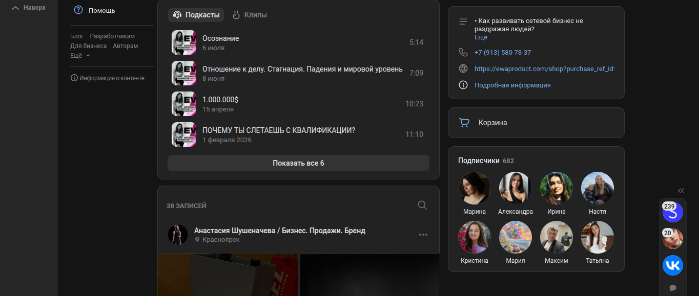Image resolution: width=699 pixels, height=296 pixels.
Task: Click cover of ПОЧЕМУ ТЫ СЛЕТАЕШЬ podcast
Action: (184, 134)
